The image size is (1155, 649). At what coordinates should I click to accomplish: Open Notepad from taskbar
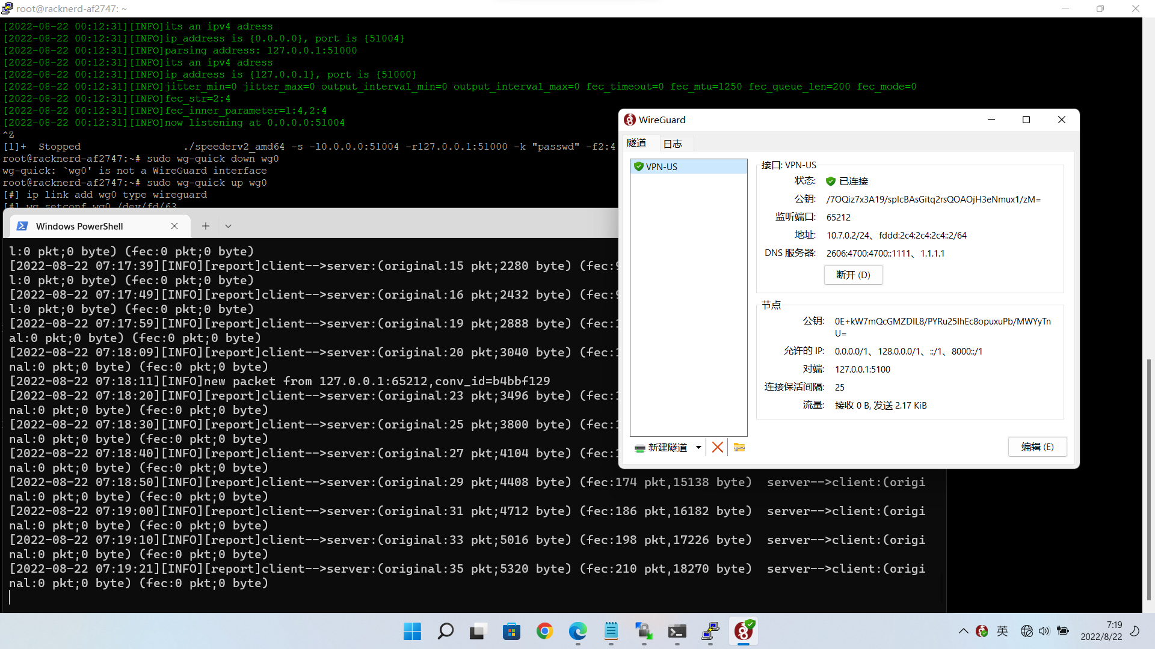(611, 631)
